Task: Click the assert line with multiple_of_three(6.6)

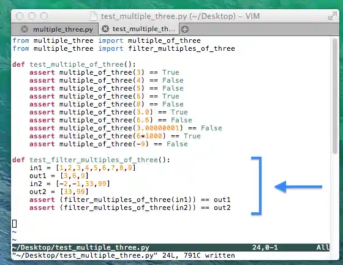Action: [x=111, y=120]
